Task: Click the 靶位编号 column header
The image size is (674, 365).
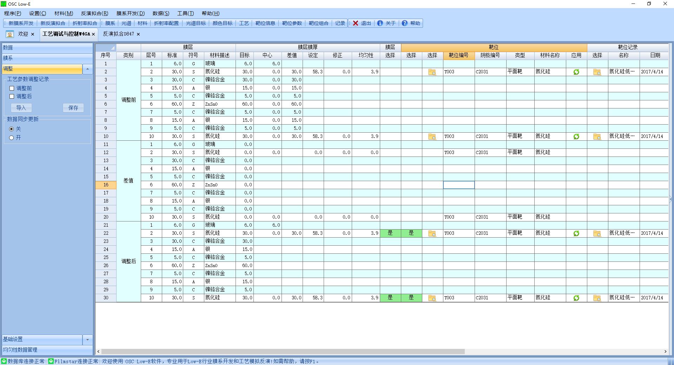Action: coord(459,55)
